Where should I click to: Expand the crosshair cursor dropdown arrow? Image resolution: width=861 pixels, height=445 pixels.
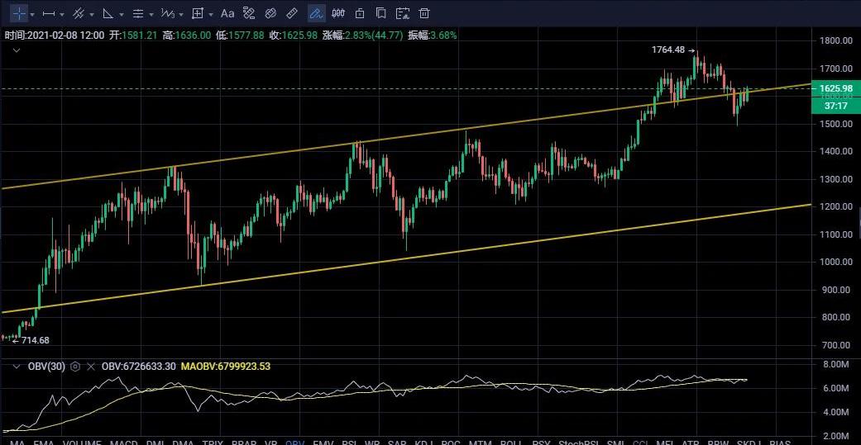32,14
